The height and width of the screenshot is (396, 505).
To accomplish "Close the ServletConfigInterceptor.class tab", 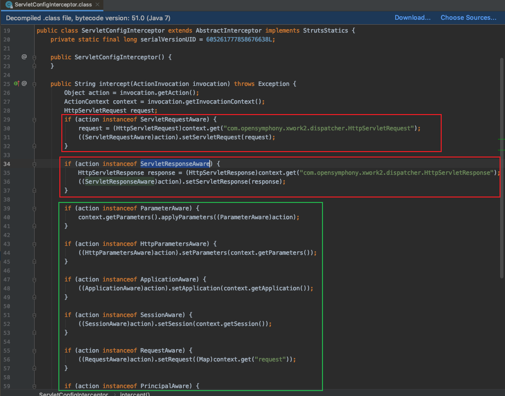I will pyautogui.click(x=97, y=4).
